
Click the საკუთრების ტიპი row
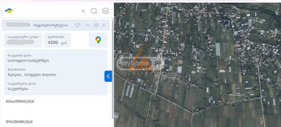56,86
